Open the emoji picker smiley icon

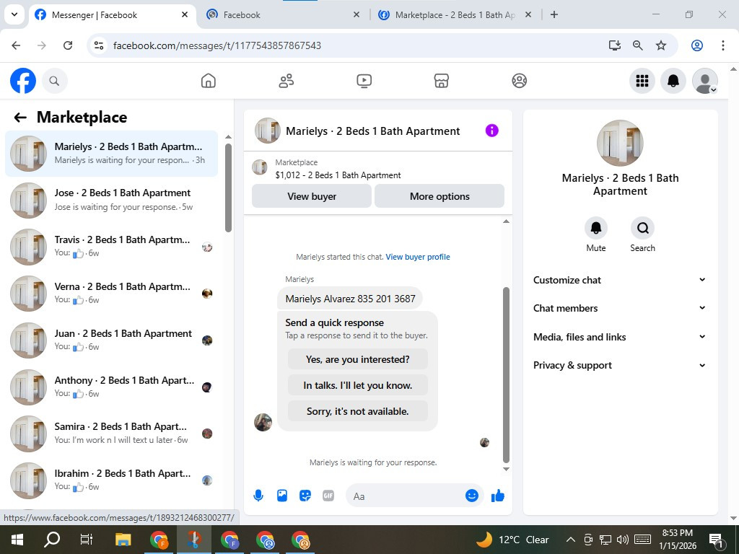[472, 496]
